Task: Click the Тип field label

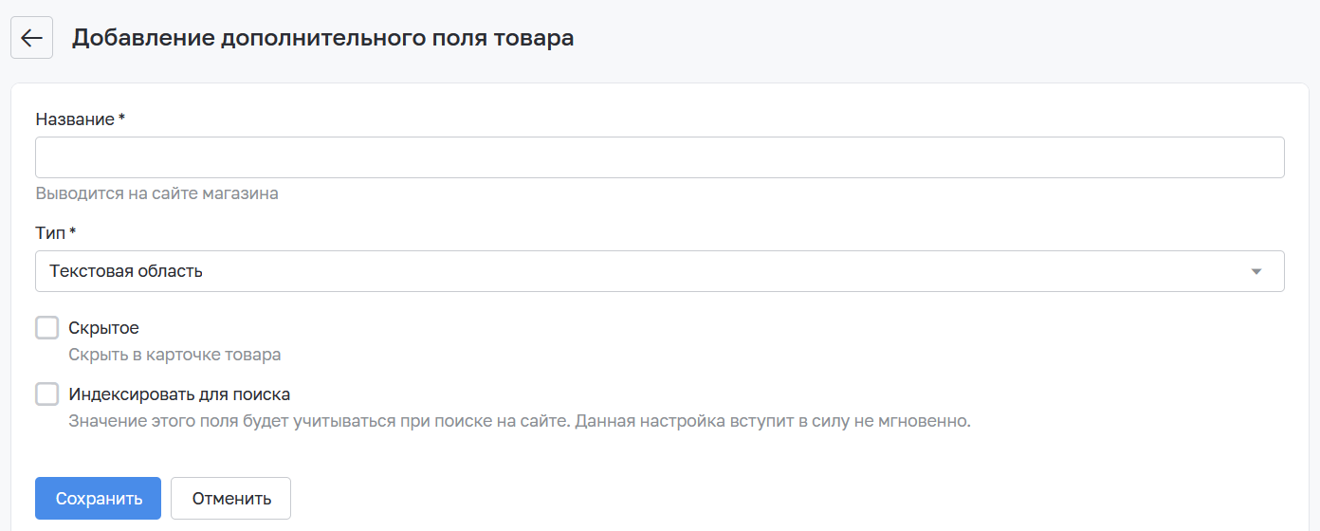Action: point(51,232)
